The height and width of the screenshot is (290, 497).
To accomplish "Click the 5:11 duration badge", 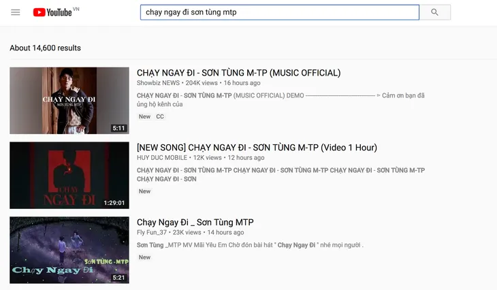I will tap(119, 128).
